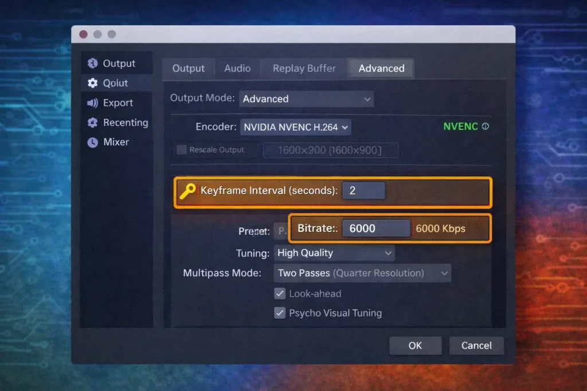Enable the Rescale Output checkbox

click(x=181, y=149)
